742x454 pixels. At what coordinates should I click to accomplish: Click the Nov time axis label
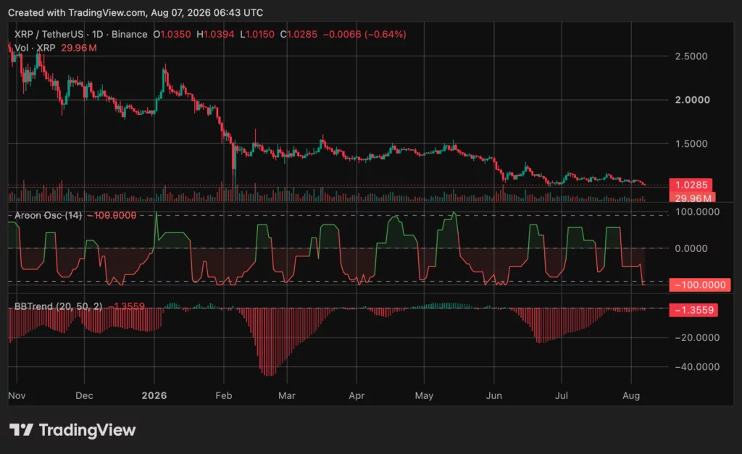pos(17,395)
